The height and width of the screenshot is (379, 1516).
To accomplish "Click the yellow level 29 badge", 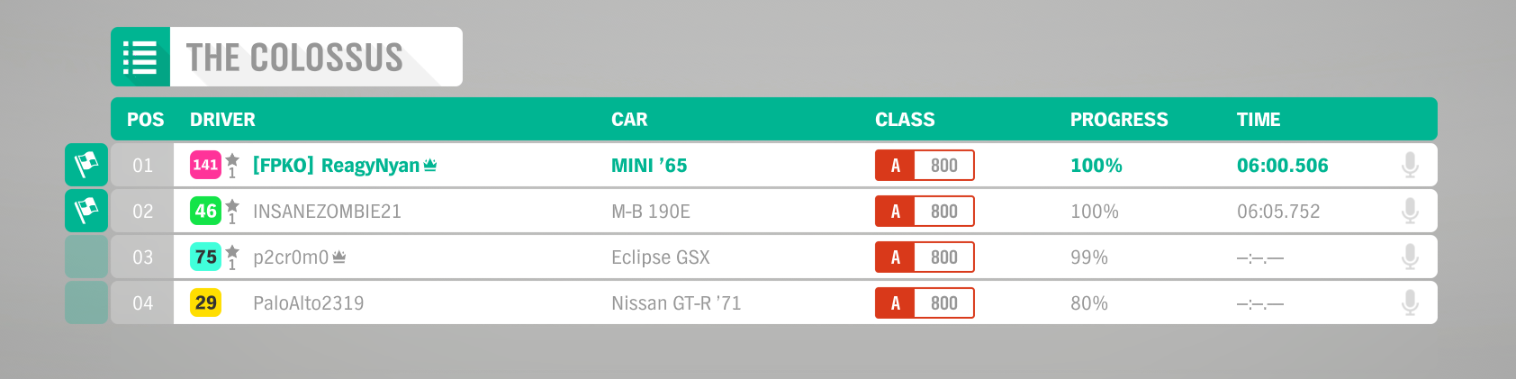I will pyautogui.click(x=205, y=302).
